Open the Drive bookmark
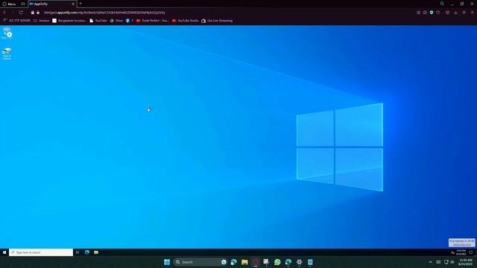The width and height of the screenshot is (477, 268). [116, 21]
